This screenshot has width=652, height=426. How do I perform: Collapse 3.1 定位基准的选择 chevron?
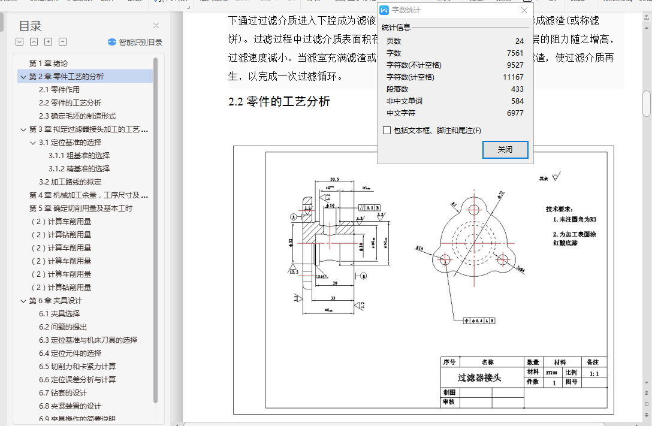[x=33, y=143]
